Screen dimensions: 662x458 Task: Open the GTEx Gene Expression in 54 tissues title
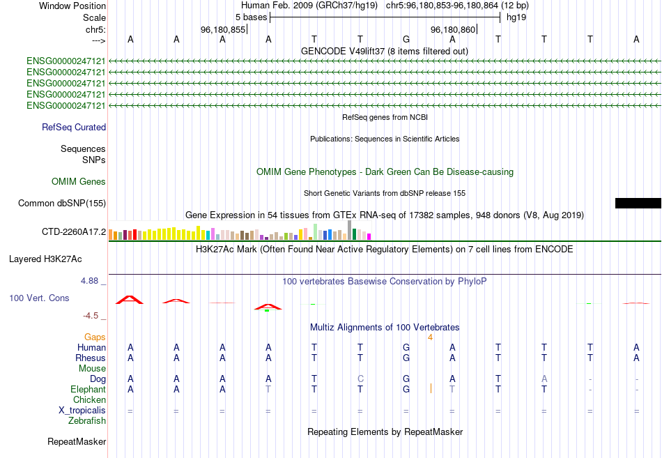click(384, 215)
